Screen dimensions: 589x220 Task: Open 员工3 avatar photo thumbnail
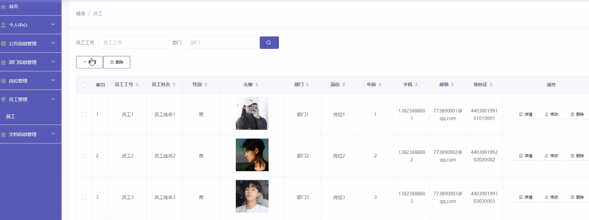252,196
